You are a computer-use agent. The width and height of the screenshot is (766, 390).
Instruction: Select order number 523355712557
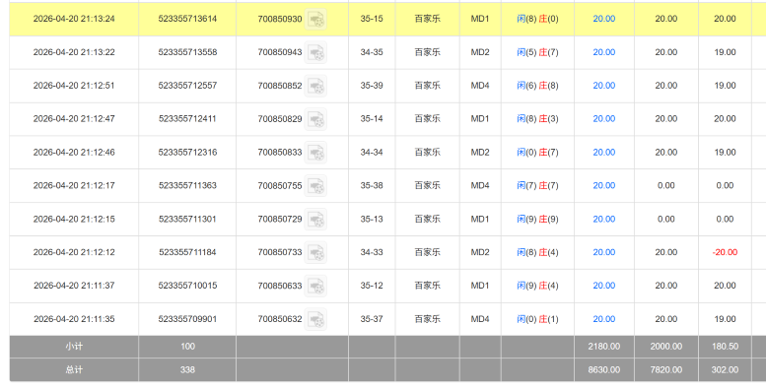(x=187, y=86)
